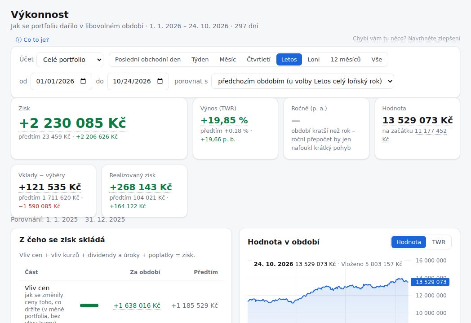Toggle the chart to 'TWR' view
The image size is (471, 323).
click(x=439, y=242)
